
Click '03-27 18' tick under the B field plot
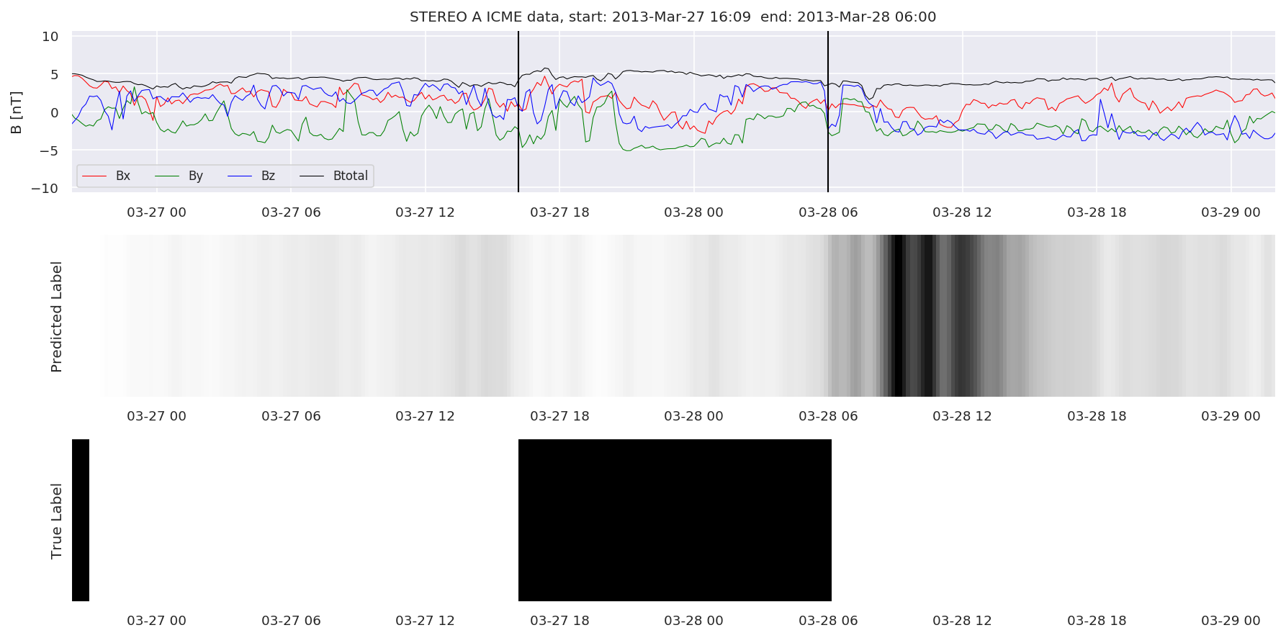[559, 212]
